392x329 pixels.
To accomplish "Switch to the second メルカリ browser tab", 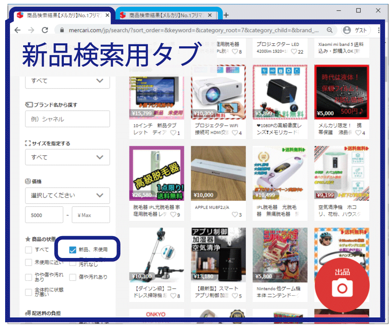I will (x=167, y=15).
